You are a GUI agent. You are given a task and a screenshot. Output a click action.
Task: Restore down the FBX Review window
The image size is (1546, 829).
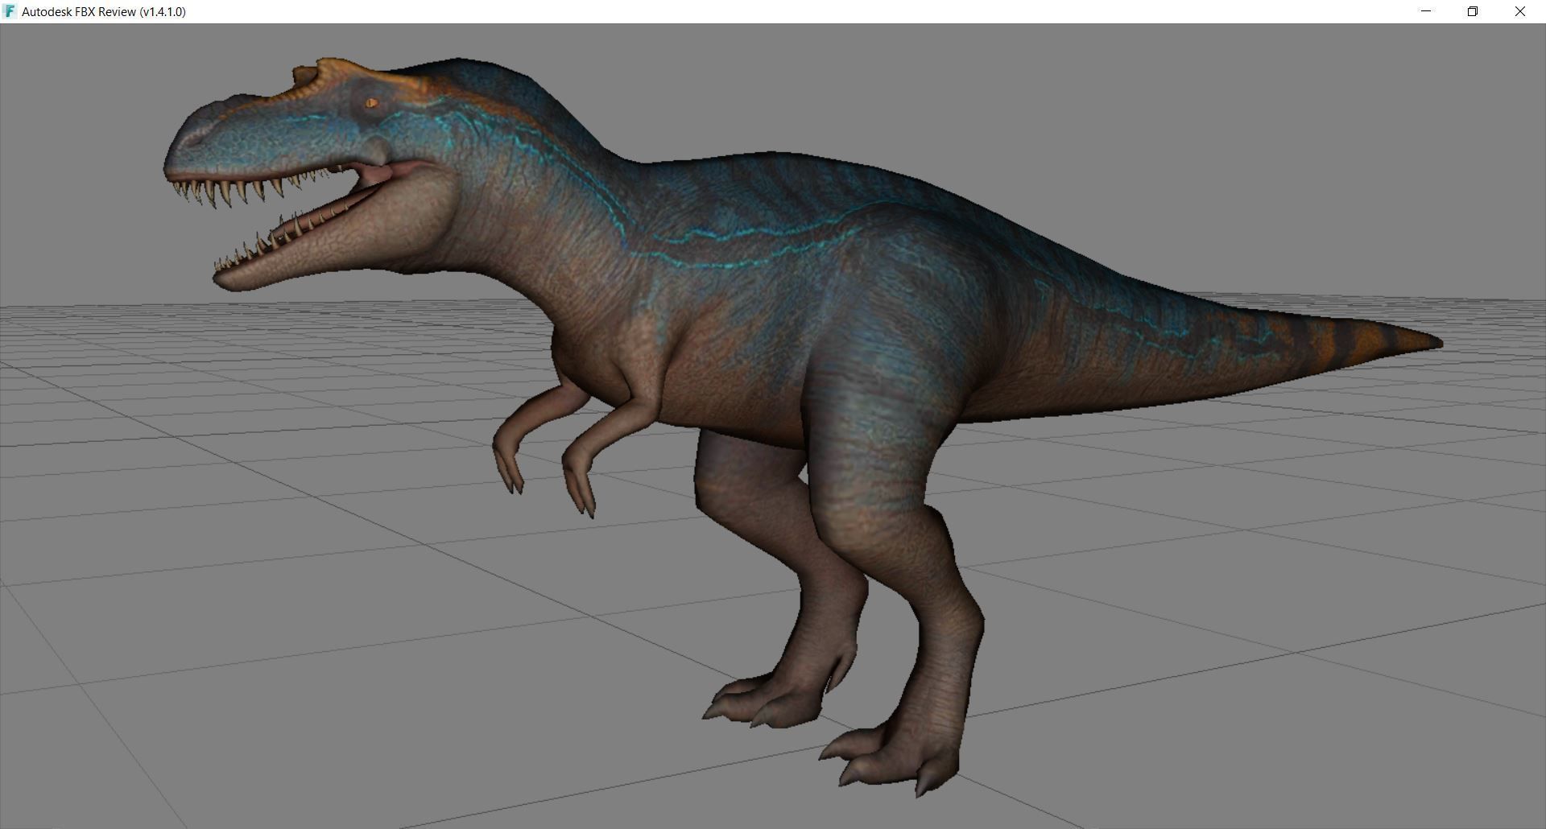point(1473,11)
